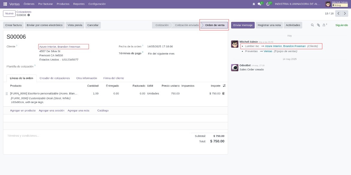Select the Cotización status stage
This screenshot has width=351, height=175.
coord(162,25)
